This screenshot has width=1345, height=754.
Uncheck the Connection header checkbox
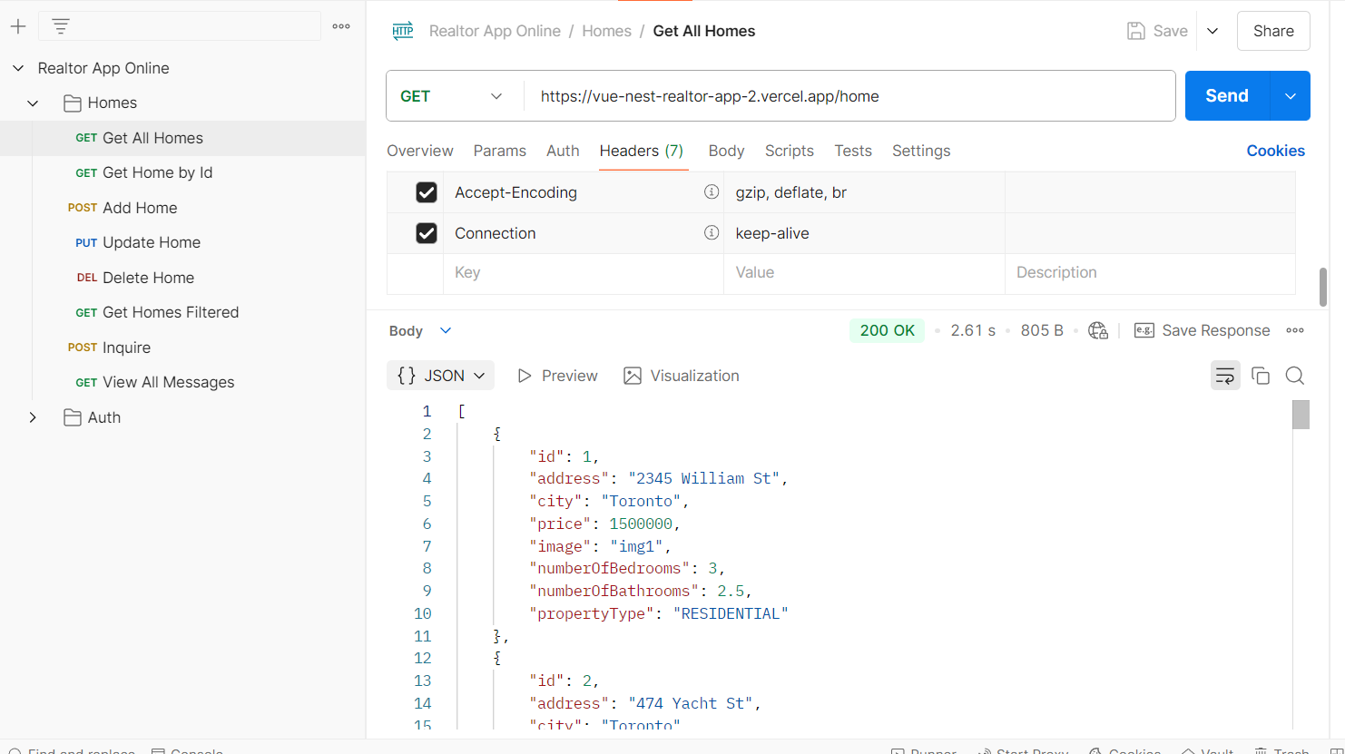click(x=427, y=233)
